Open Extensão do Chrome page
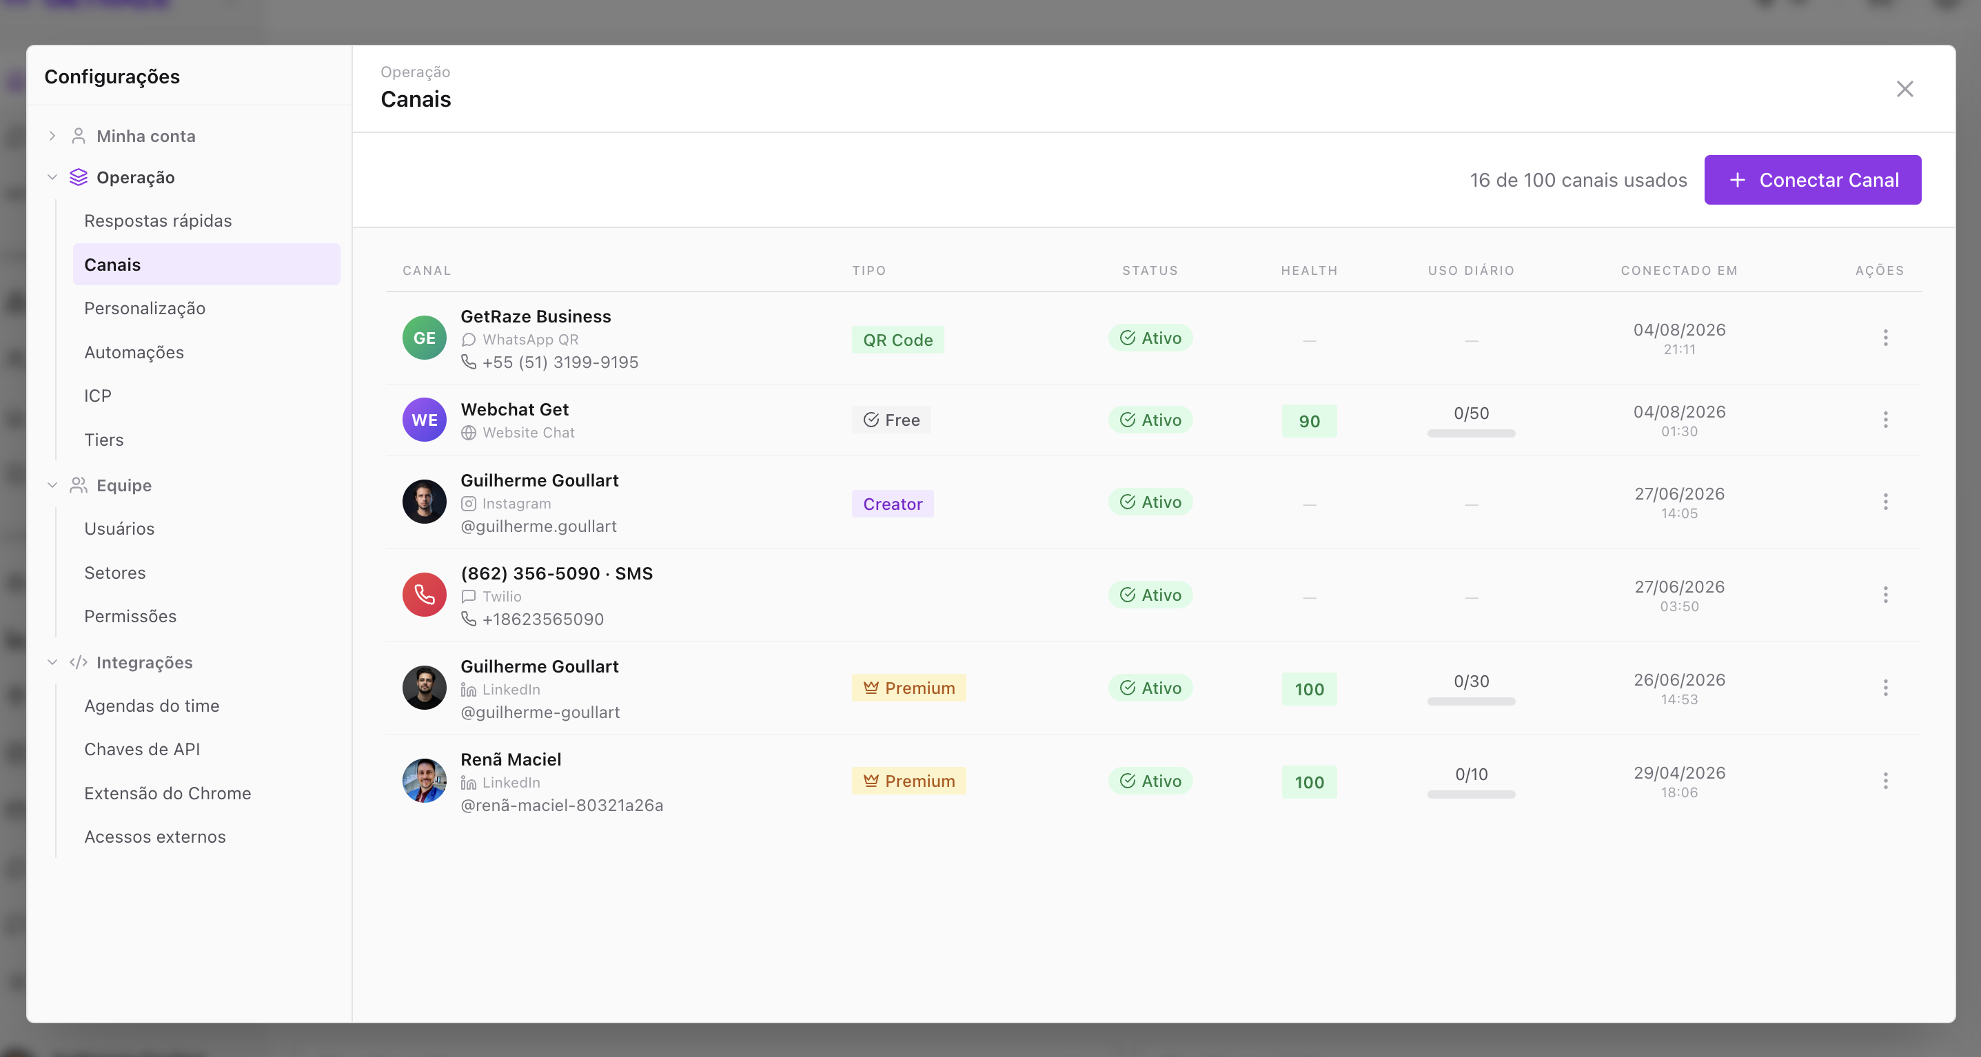Screen dimensions: 1981x1057 coord(206,794)
